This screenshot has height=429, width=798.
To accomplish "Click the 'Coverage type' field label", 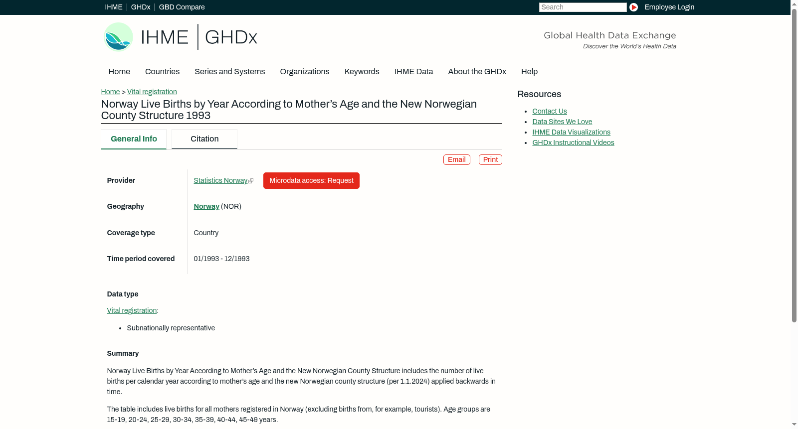I will (131, 233).
